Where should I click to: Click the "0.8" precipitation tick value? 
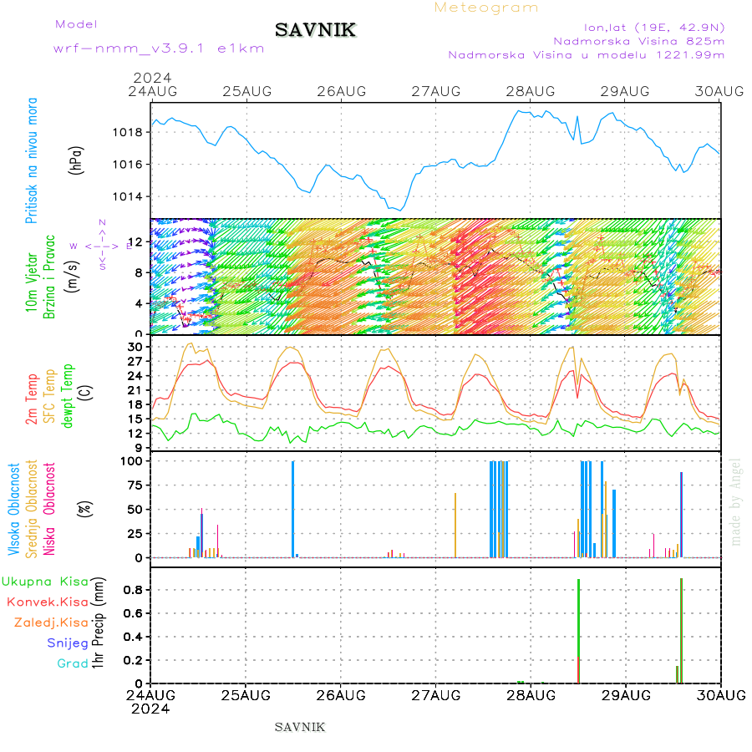click(133, 590)
